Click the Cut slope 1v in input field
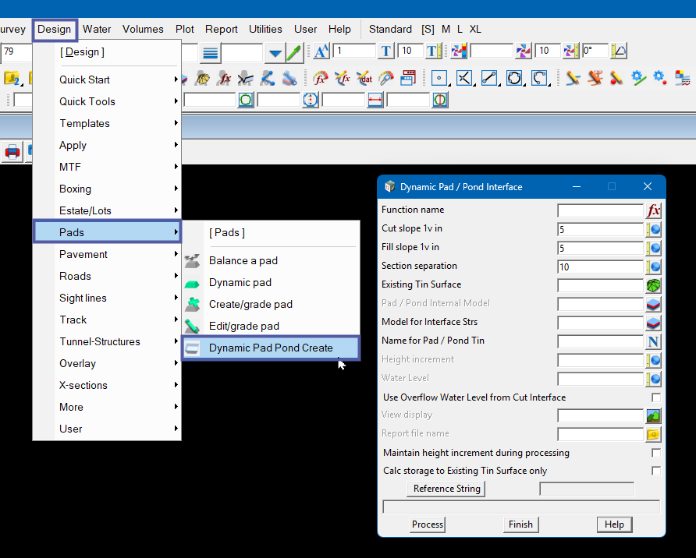This screenshot has height=558, width=696. pos(599,229)
